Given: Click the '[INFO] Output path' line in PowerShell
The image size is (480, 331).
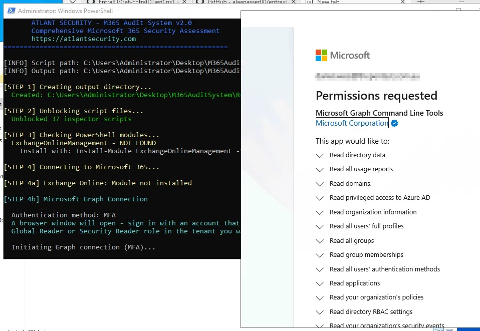Looking at the screenshot, I should (x=122, y=71).
